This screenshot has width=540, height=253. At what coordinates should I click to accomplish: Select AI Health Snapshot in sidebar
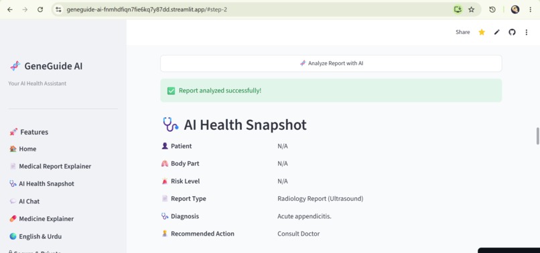tap(46, 184)
